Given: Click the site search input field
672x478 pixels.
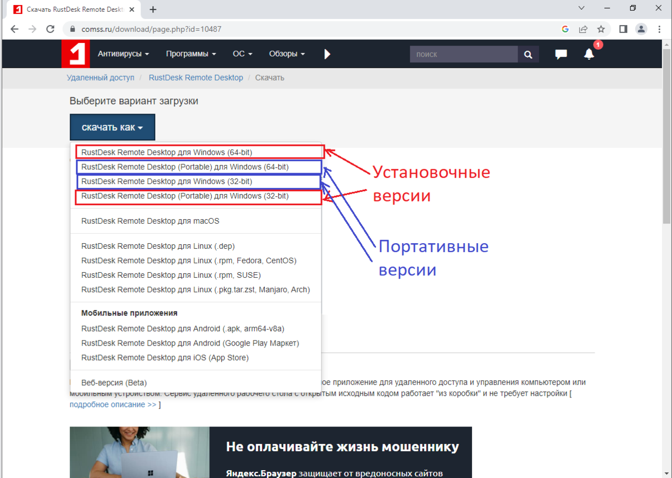Looking at the screenshot, I should (464, 54).
